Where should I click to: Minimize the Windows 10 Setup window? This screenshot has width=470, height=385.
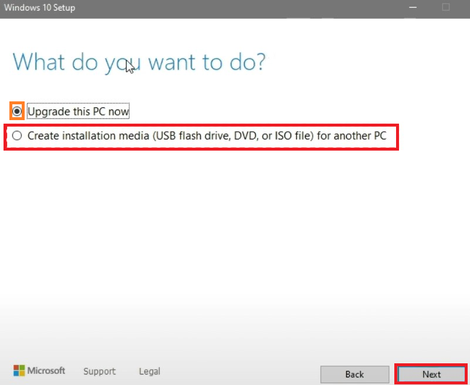click(413, 7)
